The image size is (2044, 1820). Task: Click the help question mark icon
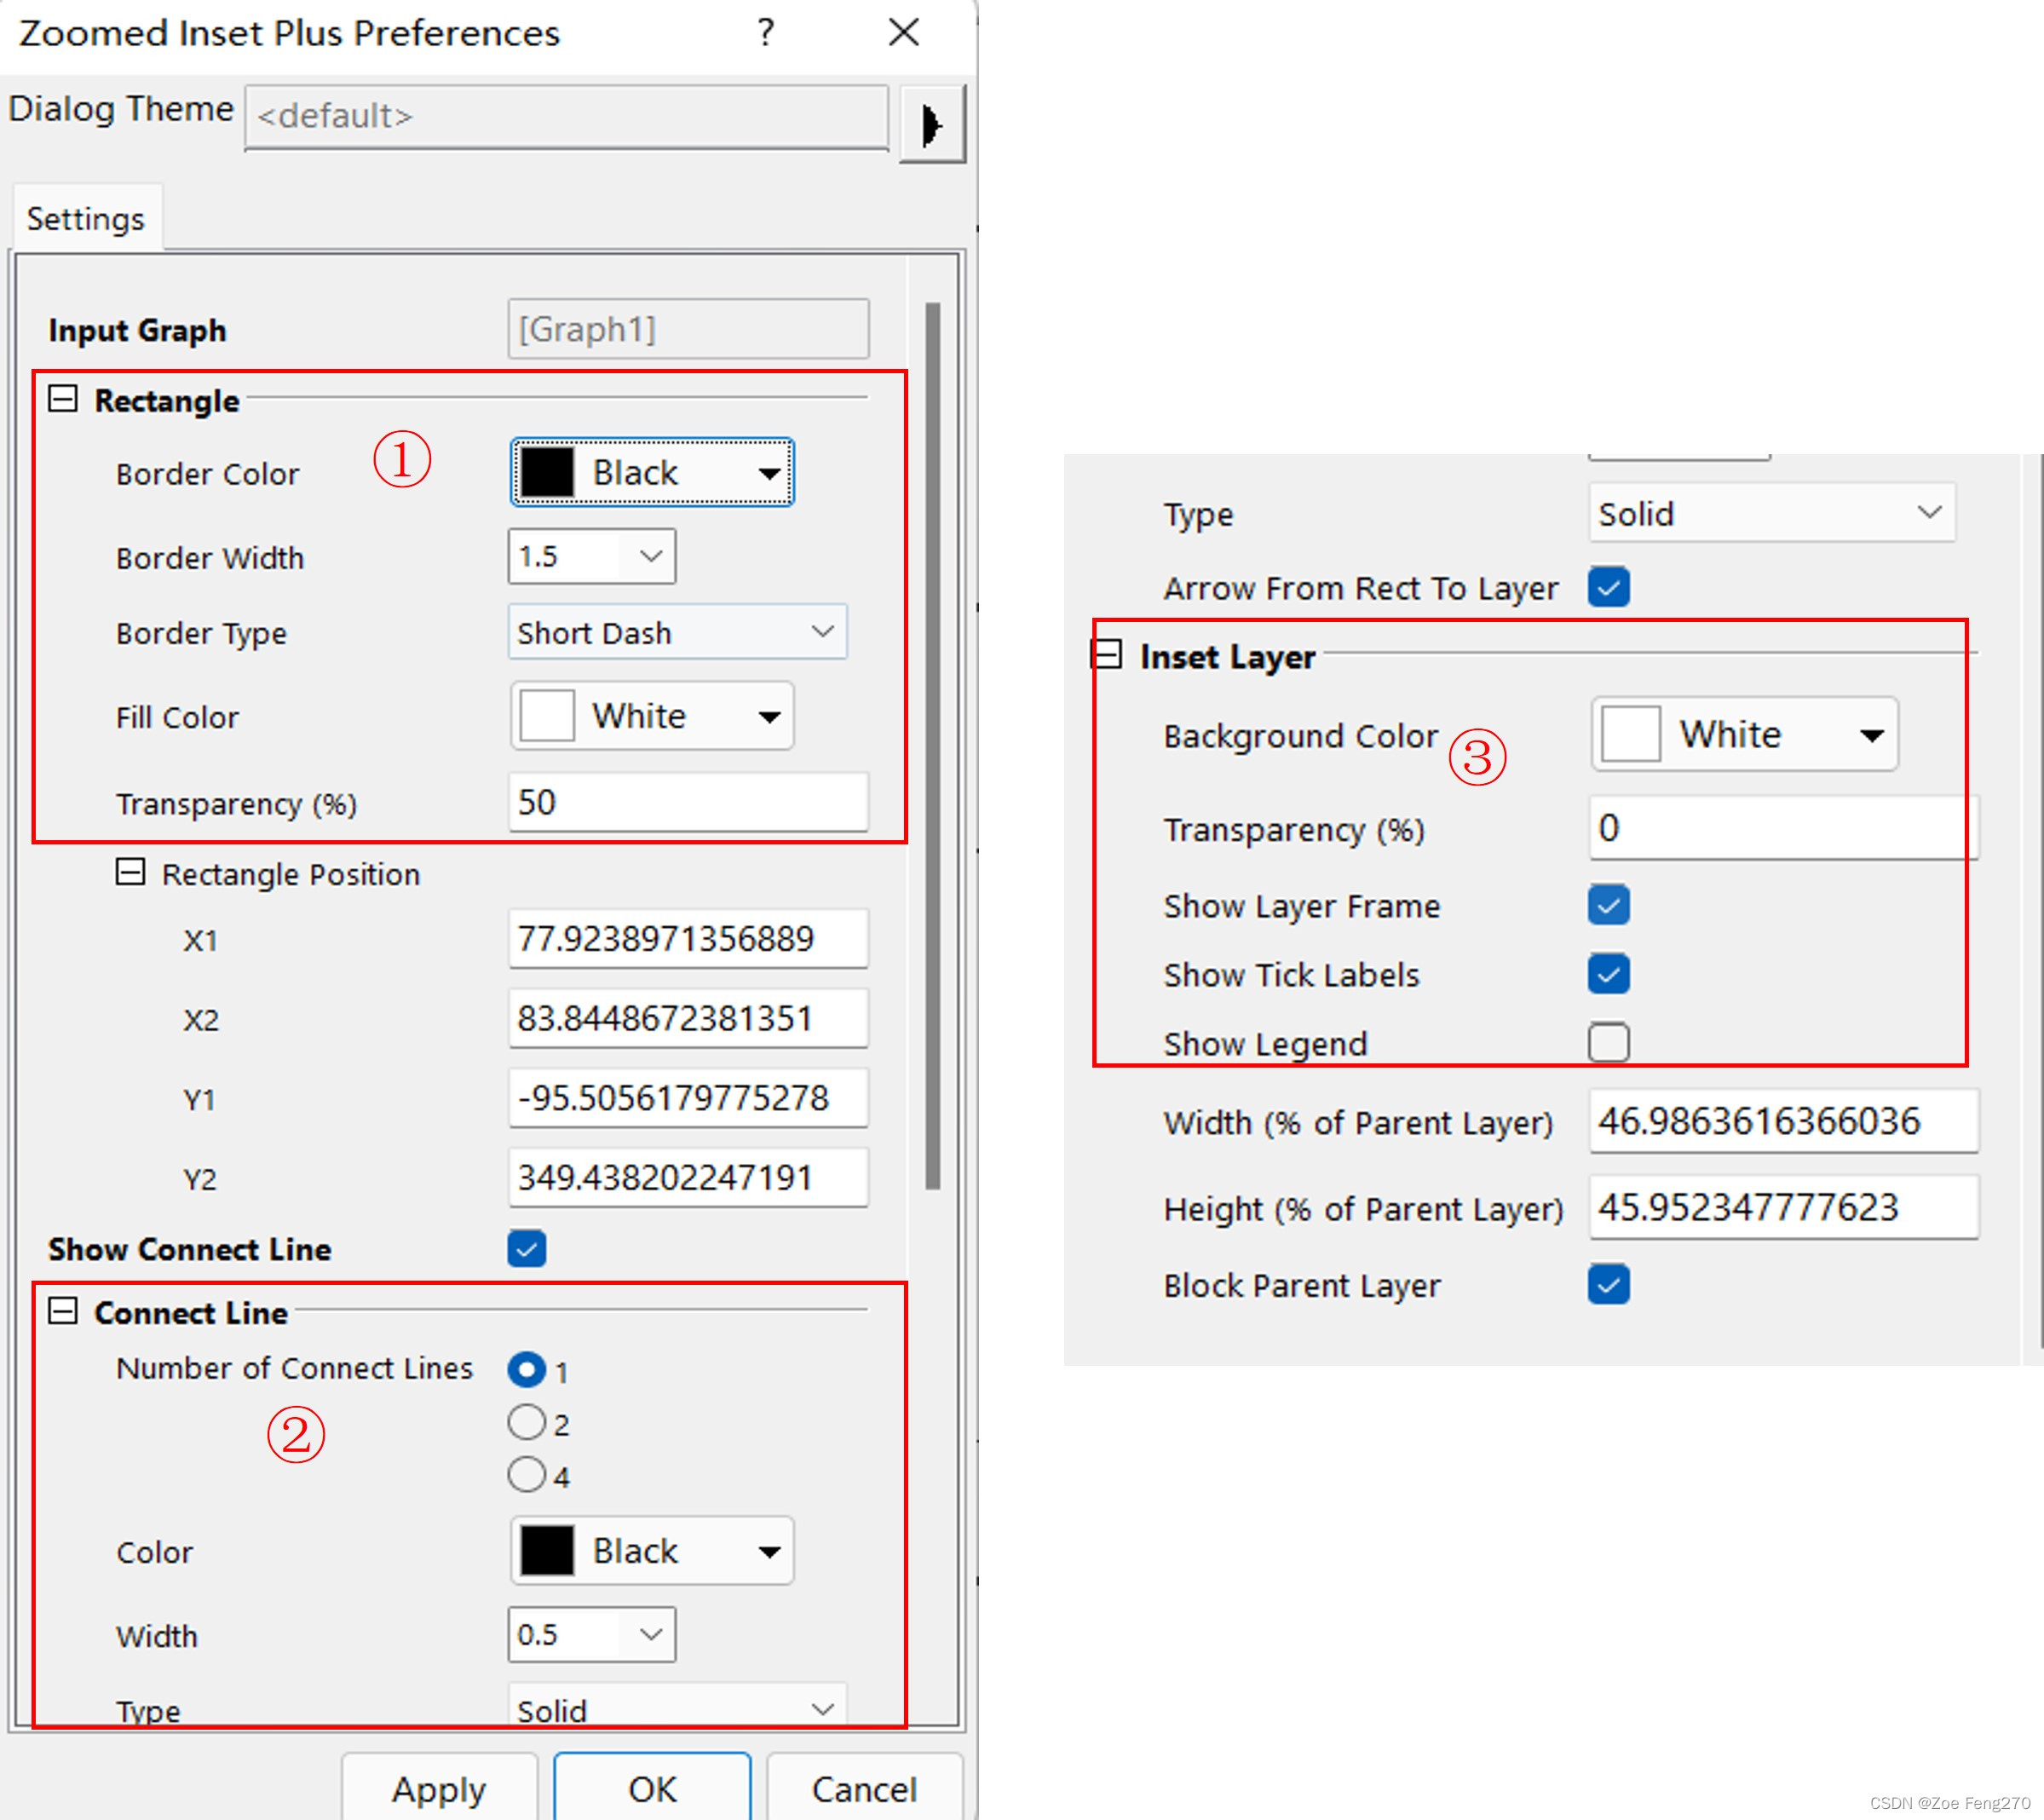(765, 33)
